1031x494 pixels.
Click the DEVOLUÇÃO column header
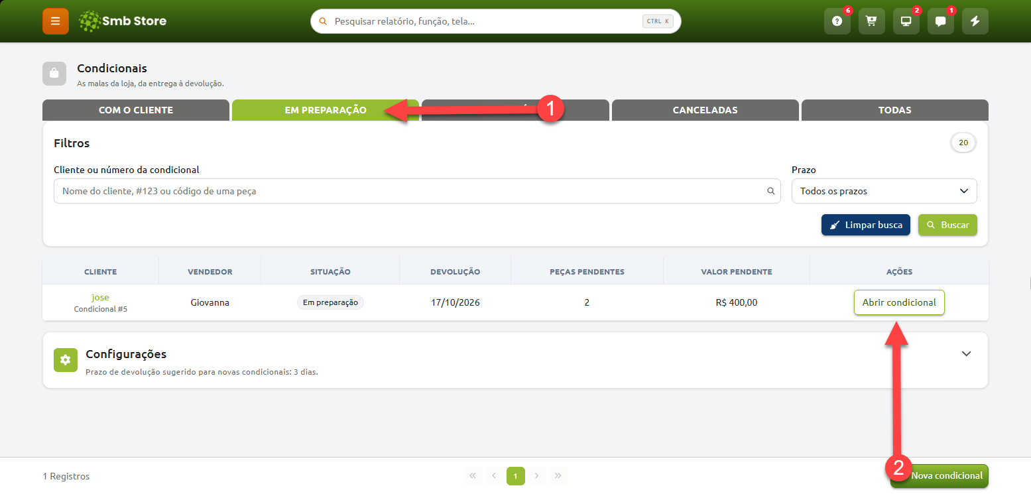pyautogui.click(x=455, y=272)
